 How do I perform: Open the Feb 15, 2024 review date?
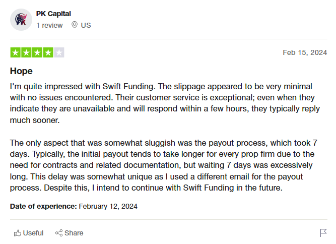[305, 52]
